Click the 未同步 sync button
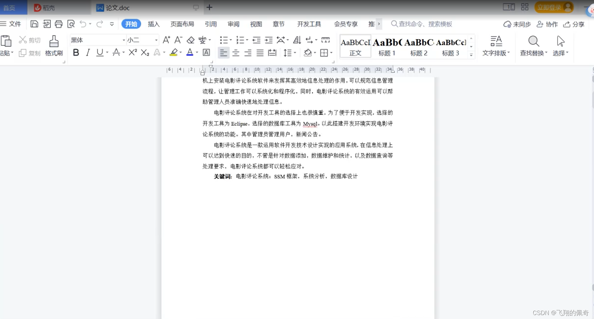Image resolution: width=594 pixels, height=319 pixels. pos(517,24)
